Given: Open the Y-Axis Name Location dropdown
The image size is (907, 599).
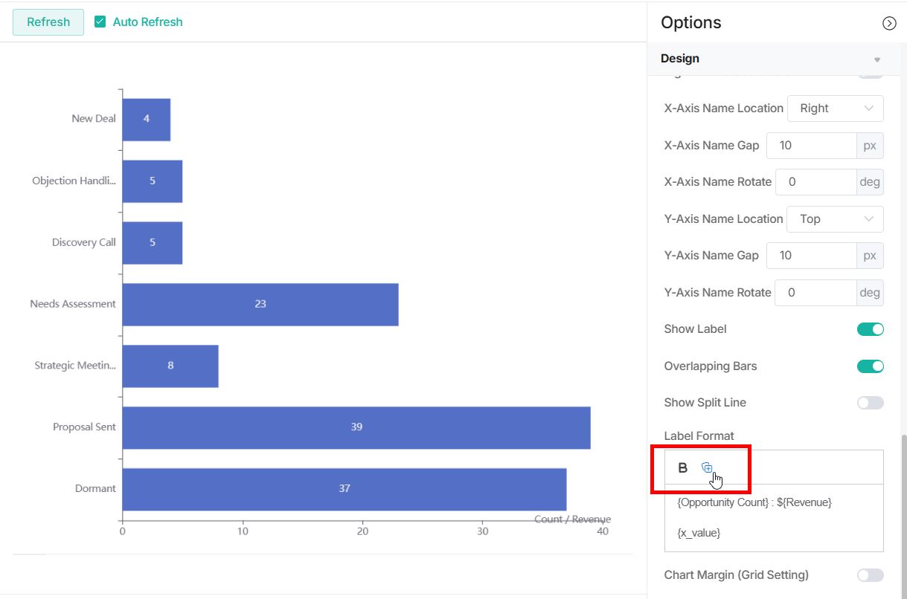Looking at the screenshot, I should coord(835,218).
